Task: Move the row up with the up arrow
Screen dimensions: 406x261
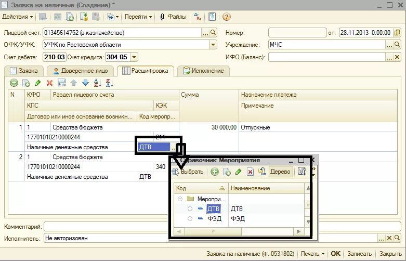Action: 73,83
